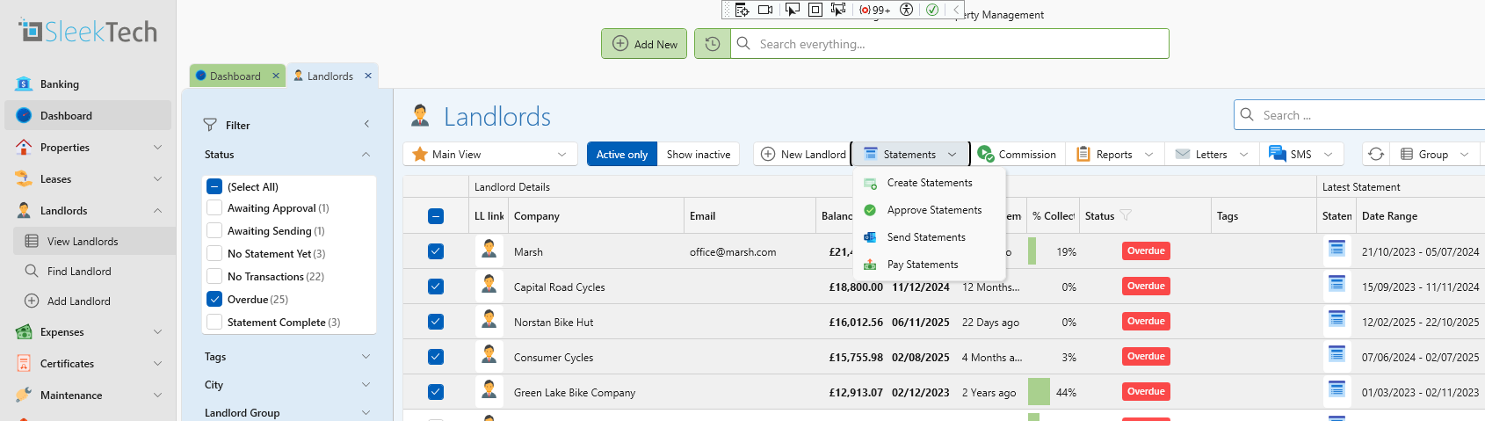The height and width of the screenshot is (421, 1485).
Task: Open statement icon for Marsh row
Action: tap(1336, 250)
